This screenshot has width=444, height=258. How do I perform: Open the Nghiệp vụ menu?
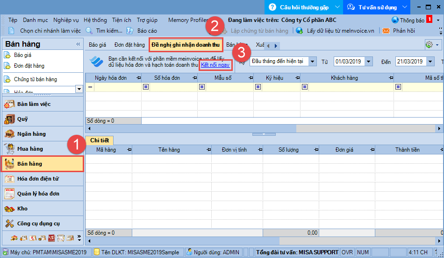point(66,20)
